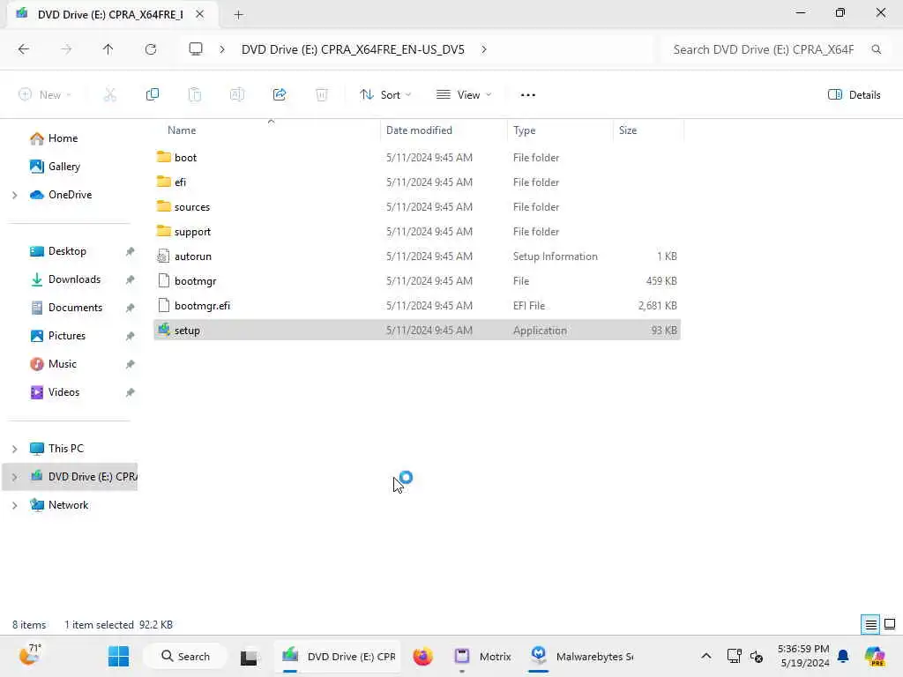Sort by the Name column header
The height and width of the screenshot is (677, 903).
click(266, 130)
